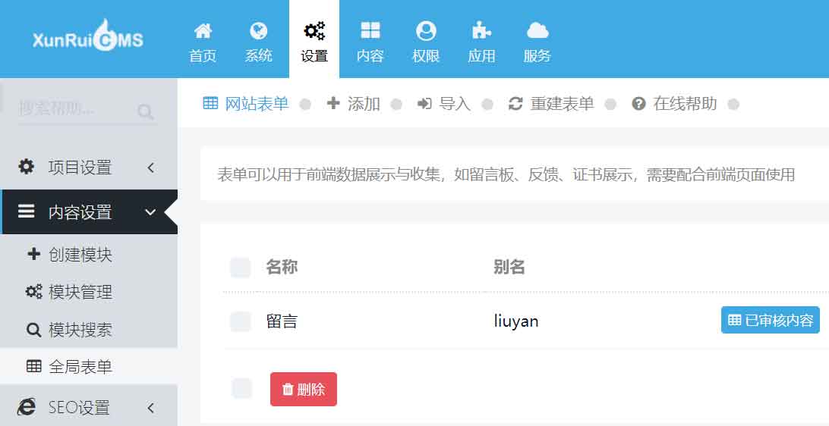Open the 系统 globe icon

point(259,31)
